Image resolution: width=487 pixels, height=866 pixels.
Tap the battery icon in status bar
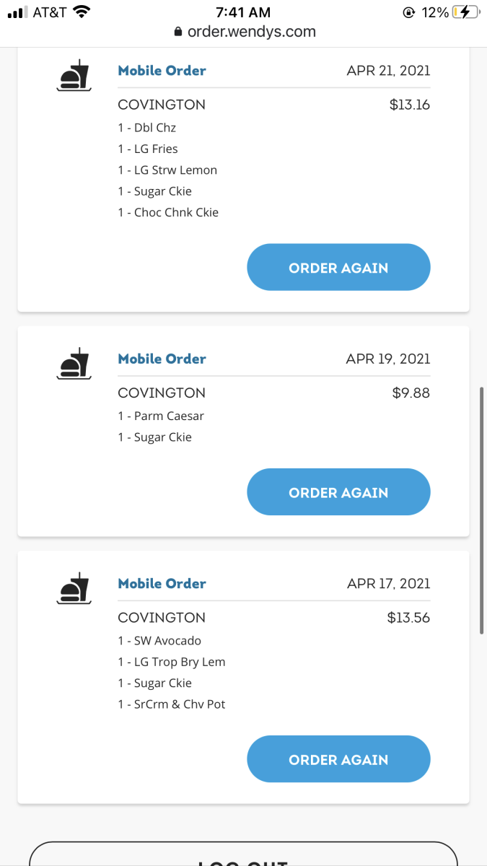(x=465, y=12)
